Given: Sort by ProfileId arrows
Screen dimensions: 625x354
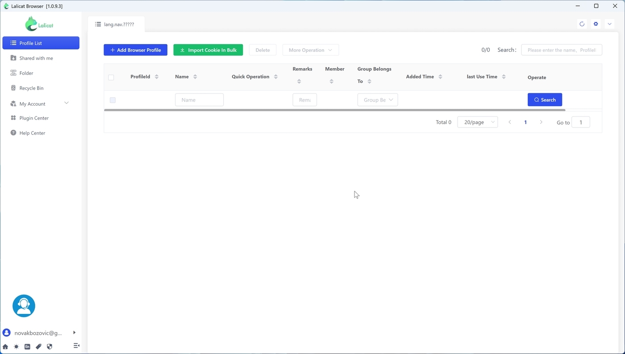Looking at the screenshot, I should (157, 77).
